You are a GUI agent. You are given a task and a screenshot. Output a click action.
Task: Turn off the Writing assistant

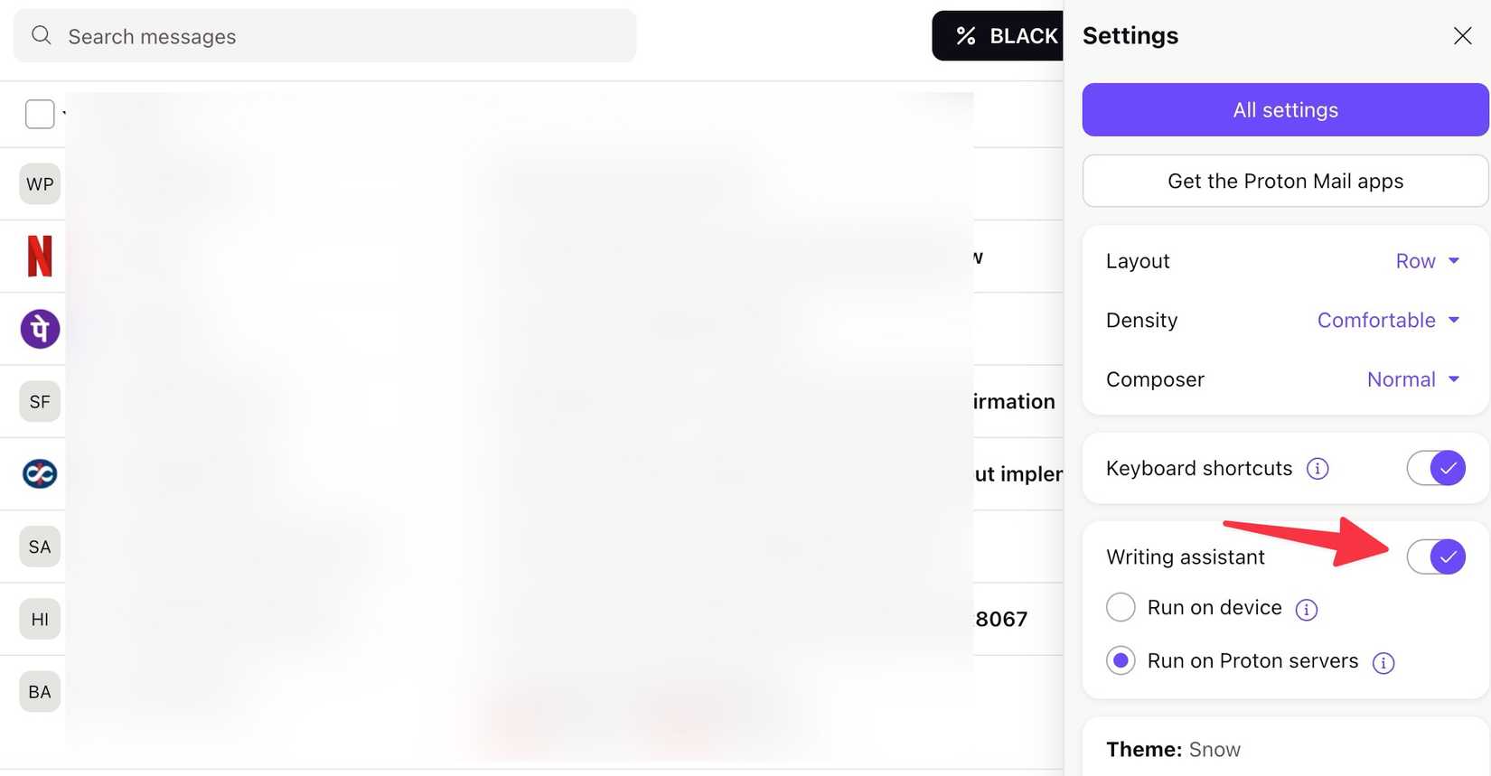[1437, 556]
